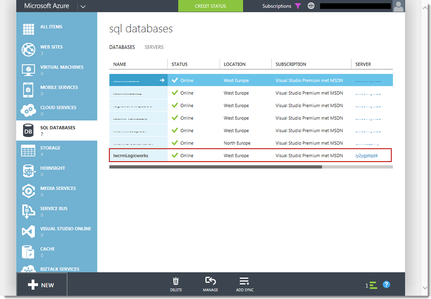The width and height of the screenshot is (431, 299).
Task: Open server link iy2ygptqd4
Action: coord(366,155)
